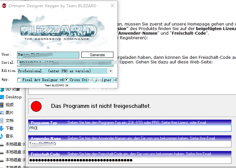
Task: Click the 图片 picture icon
Action: coord(2,113)
